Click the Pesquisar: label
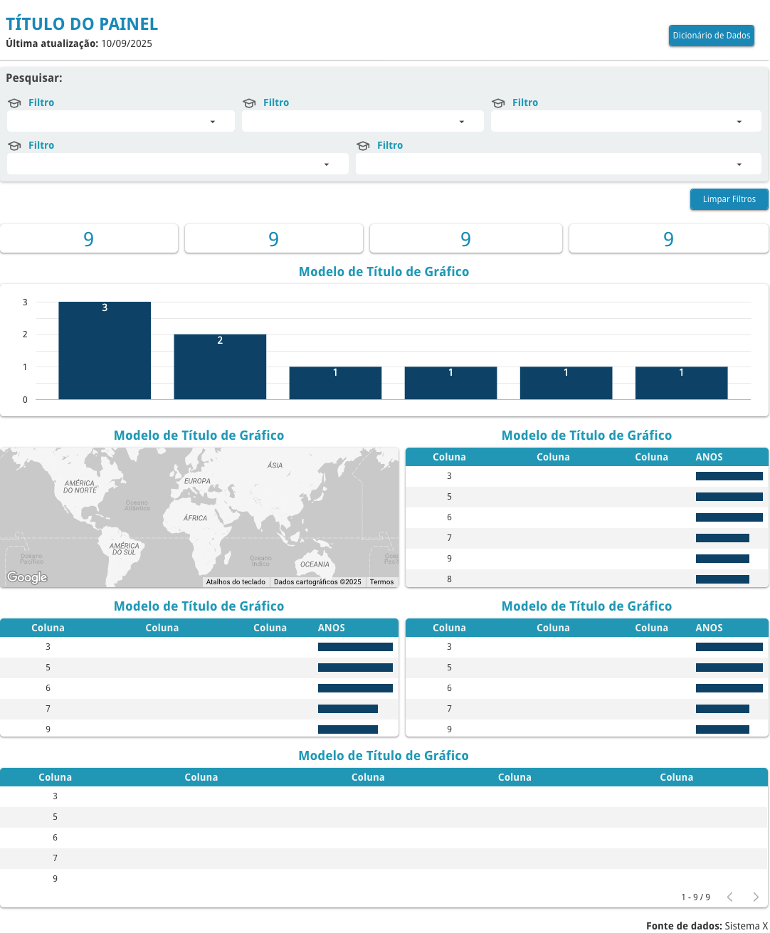This screenshot has height=933, width=770. click(34, 78)
